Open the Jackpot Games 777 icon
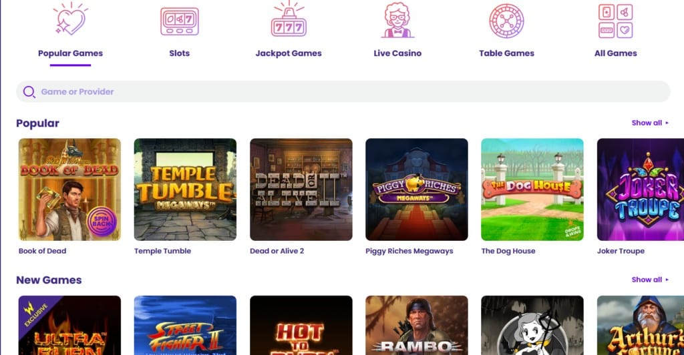The image size is (684, 355). point(289,19)
